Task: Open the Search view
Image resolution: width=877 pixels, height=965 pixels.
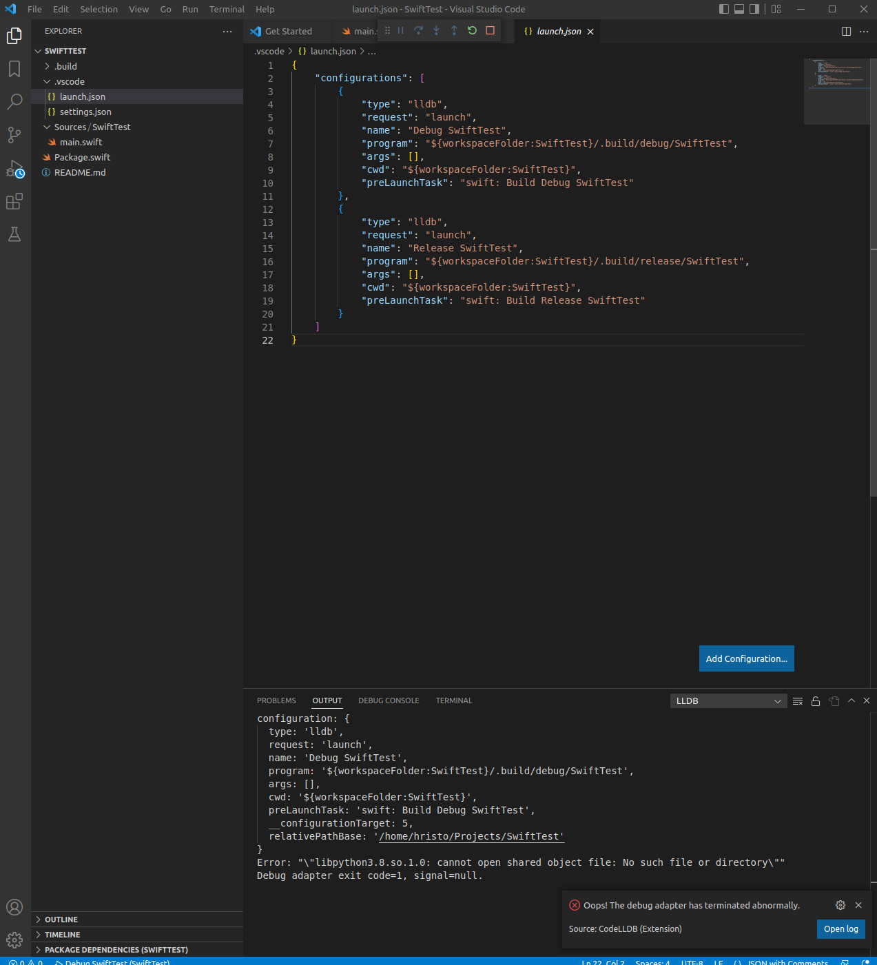Action: pyautogui.click(x=14, y=101)
